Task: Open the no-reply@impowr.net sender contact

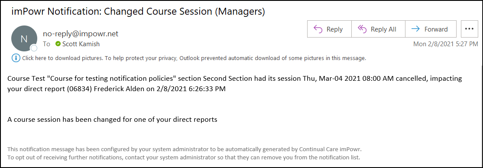Action: click(81, 34)
